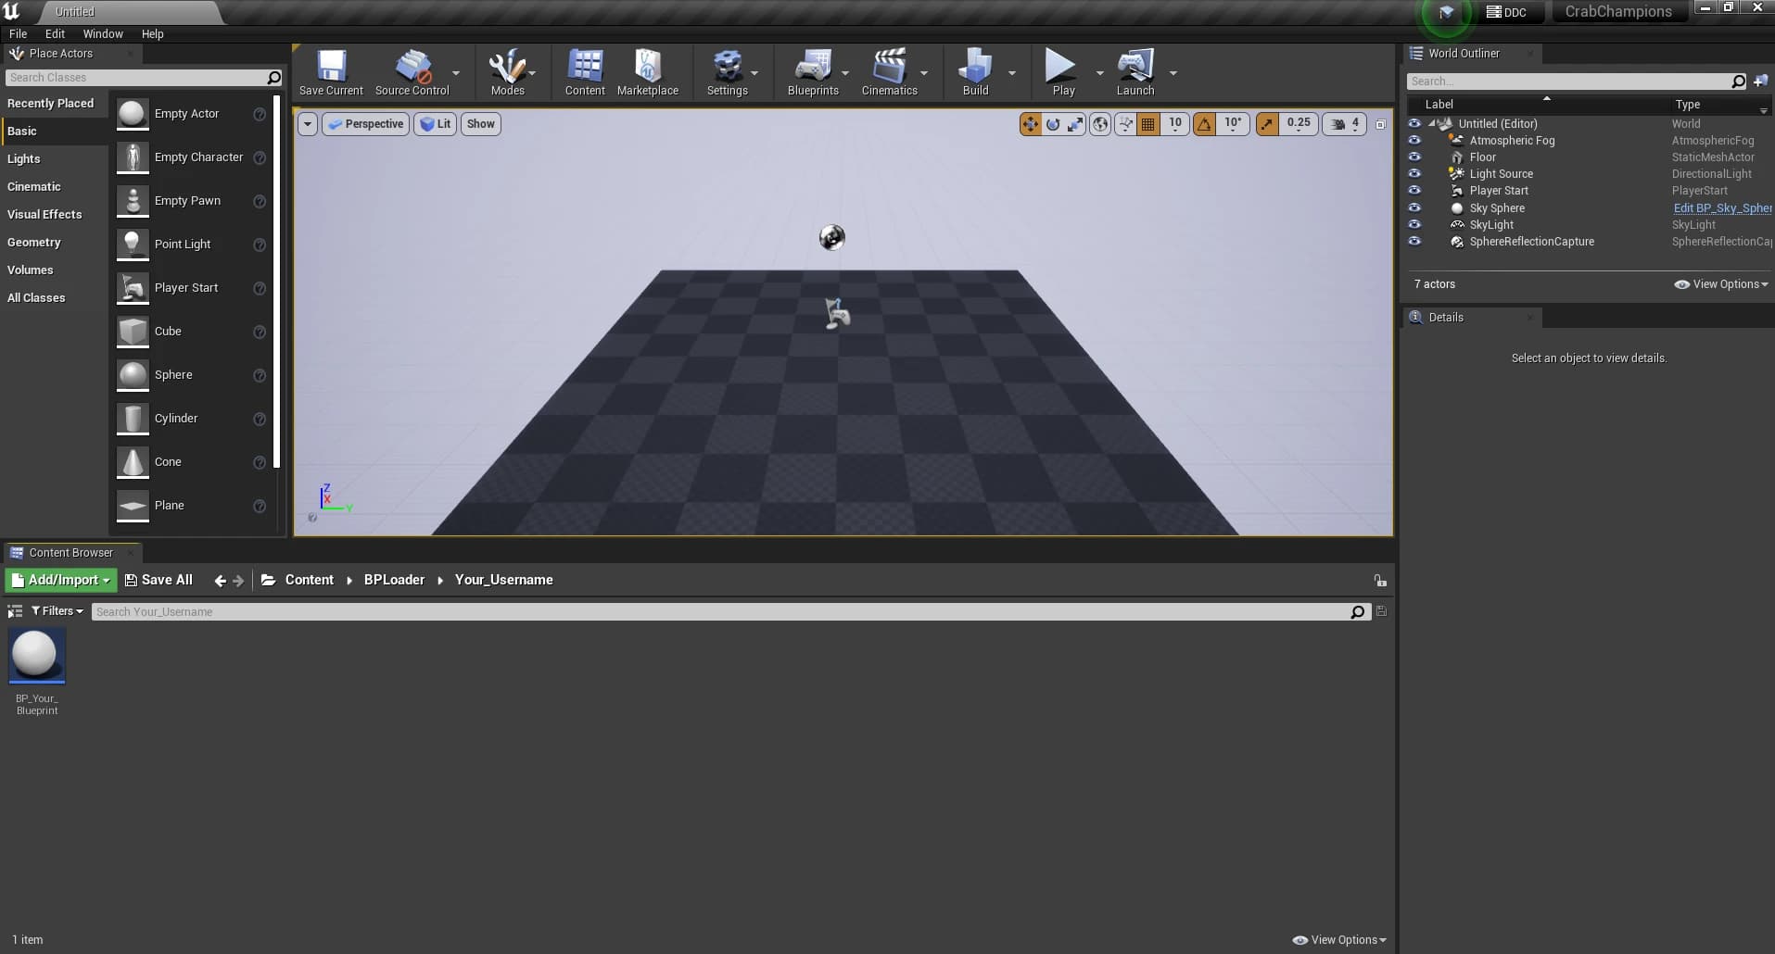The image size is (1775, 954).
Task: Navigate back in Content Browser history
Action: pos(220,581)
